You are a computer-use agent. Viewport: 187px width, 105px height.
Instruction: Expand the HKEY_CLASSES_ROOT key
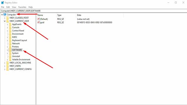tap(5, 18)
